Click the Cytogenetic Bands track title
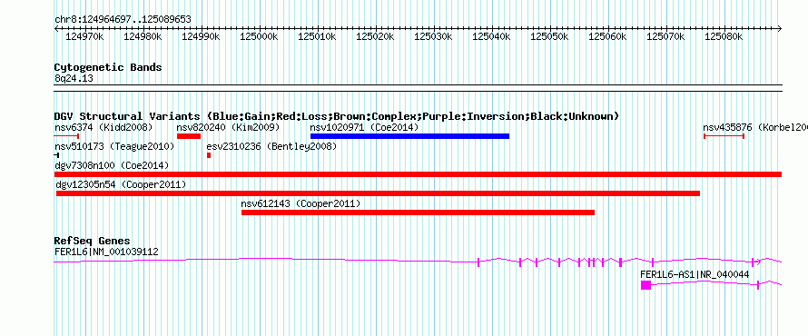Viewport: 808px width, 336px height. pos(108,67)
